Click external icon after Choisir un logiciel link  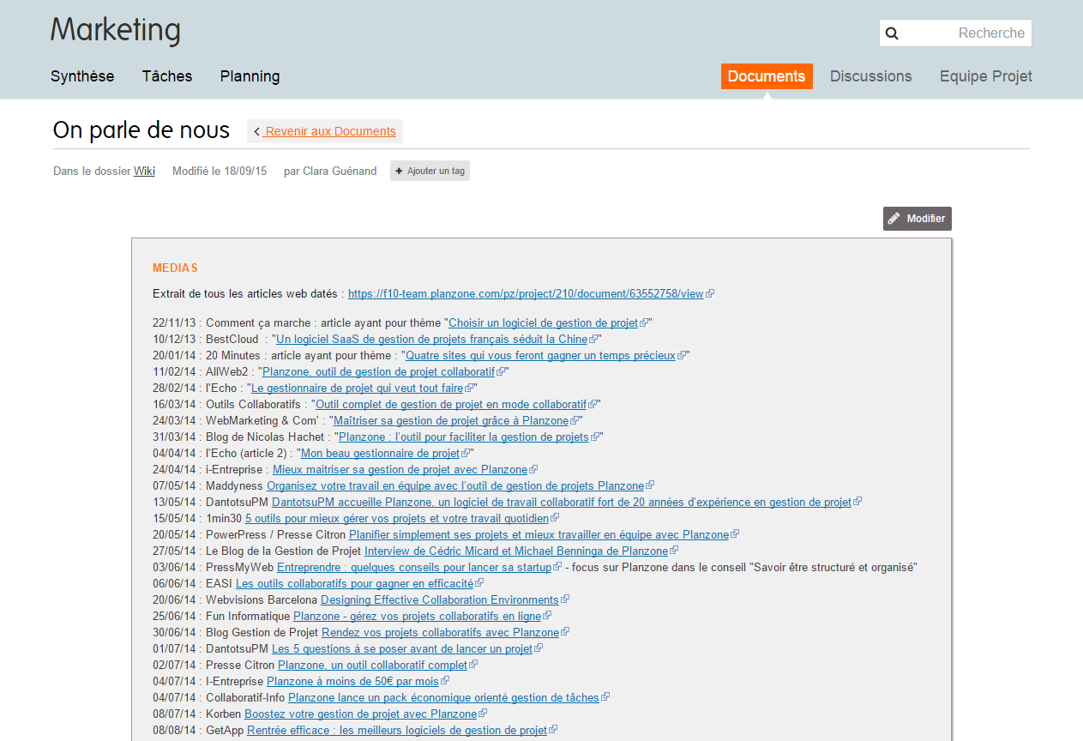(x=644, y=323)
